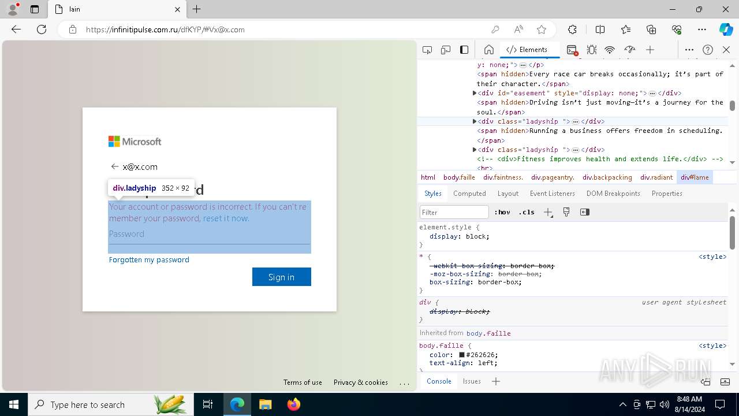
Task: Open a new browser tab
Action: point(197,9)
